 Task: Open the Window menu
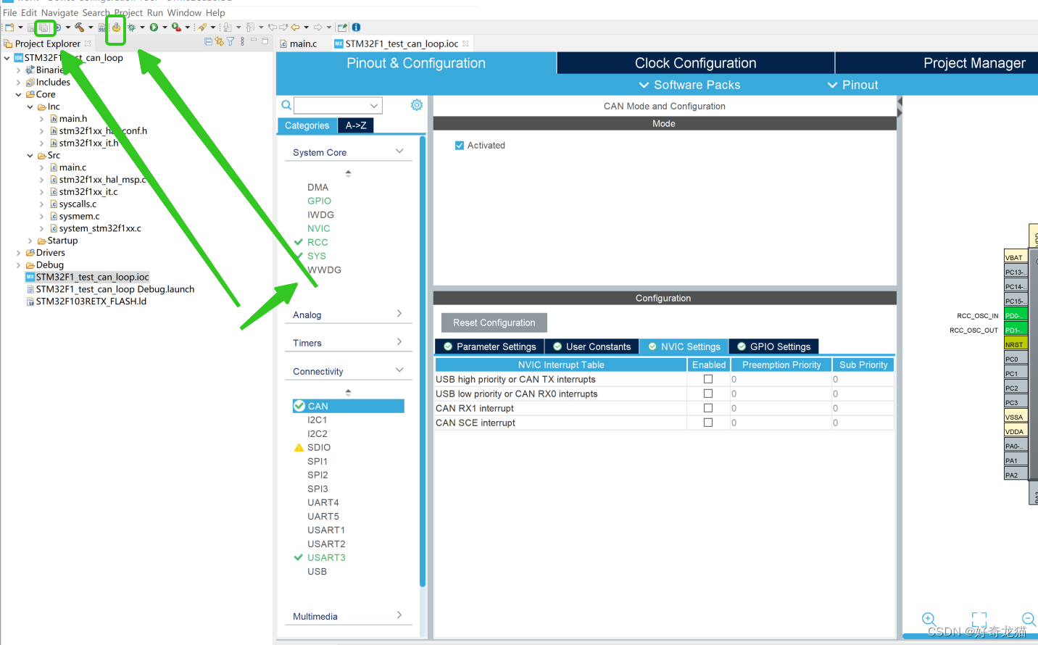(x=184, y=12)
